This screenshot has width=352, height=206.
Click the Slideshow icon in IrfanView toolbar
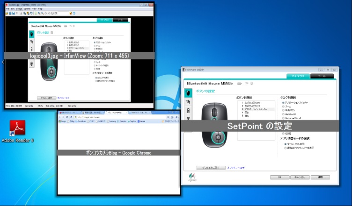[10, 13]
